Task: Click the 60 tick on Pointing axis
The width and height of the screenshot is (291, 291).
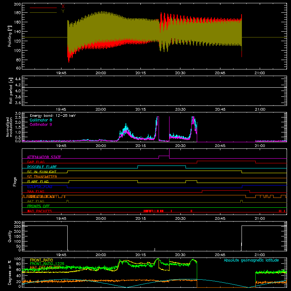Action: 19,68
